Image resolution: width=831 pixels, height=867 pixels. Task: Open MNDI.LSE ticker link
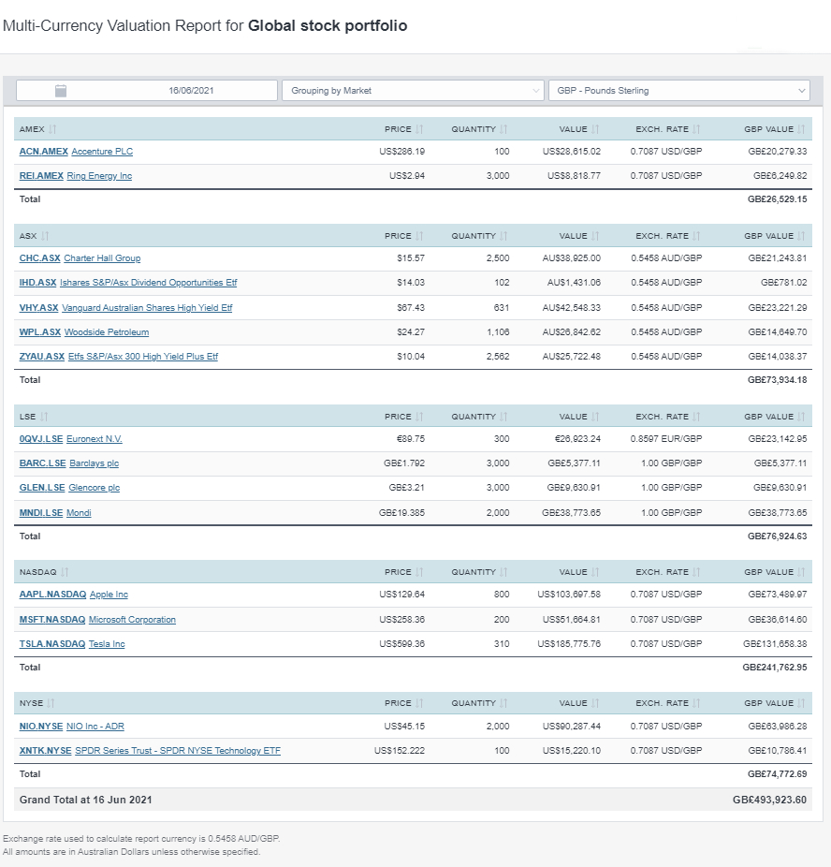click(41, 513)
